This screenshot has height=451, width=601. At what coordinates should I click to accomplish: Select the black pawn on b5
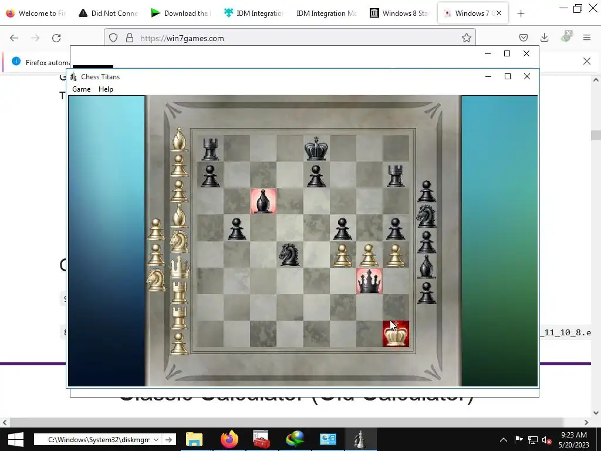click(x=237, y=228)
